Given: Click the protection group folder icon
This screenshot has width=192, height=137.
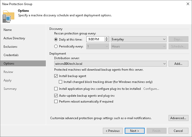Looking at the screenshot, I should point(8,17).
